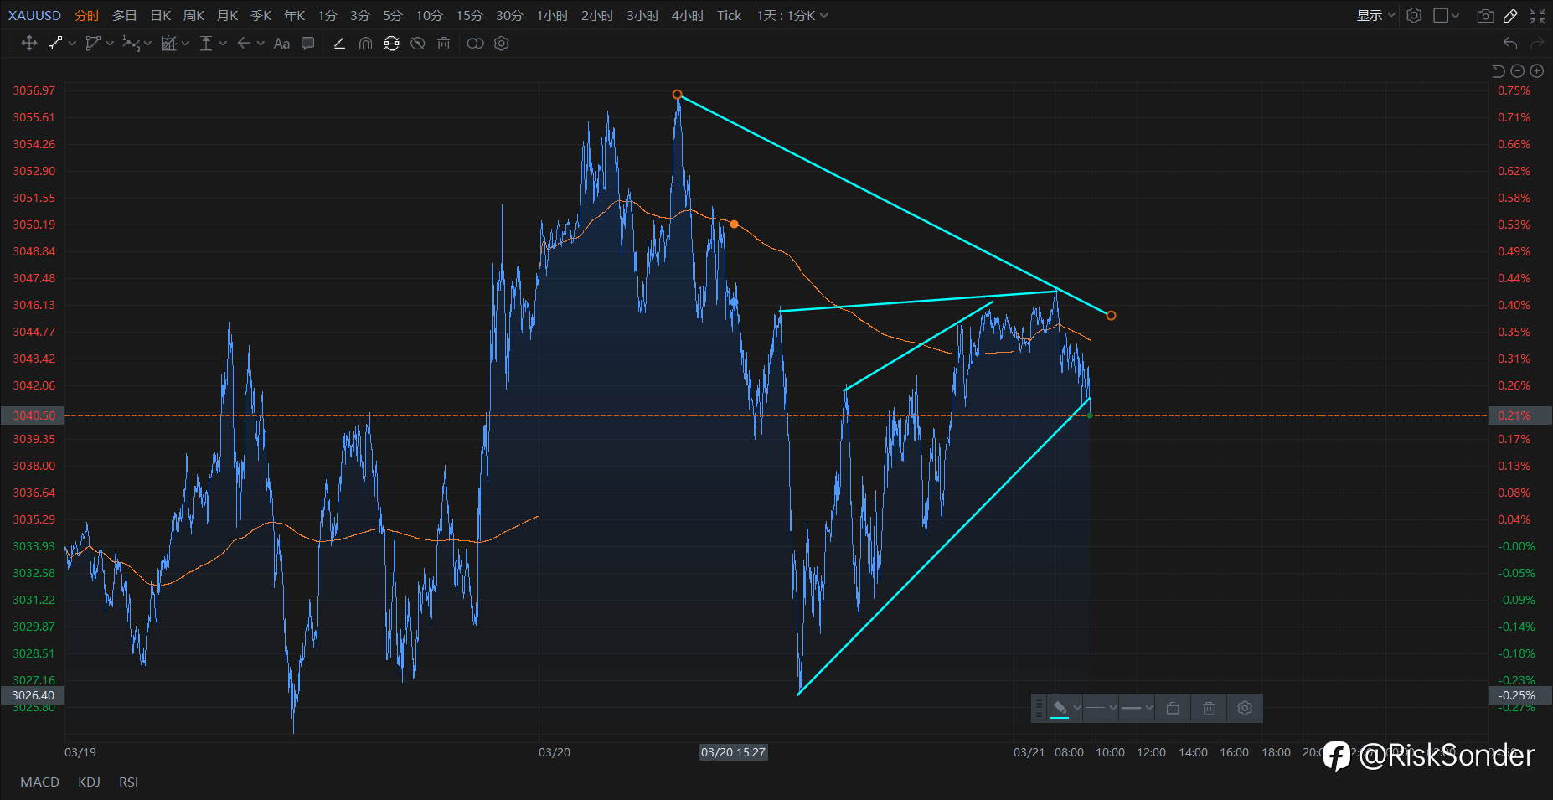Switch to the 日K timeframe tab

[160, 16]
